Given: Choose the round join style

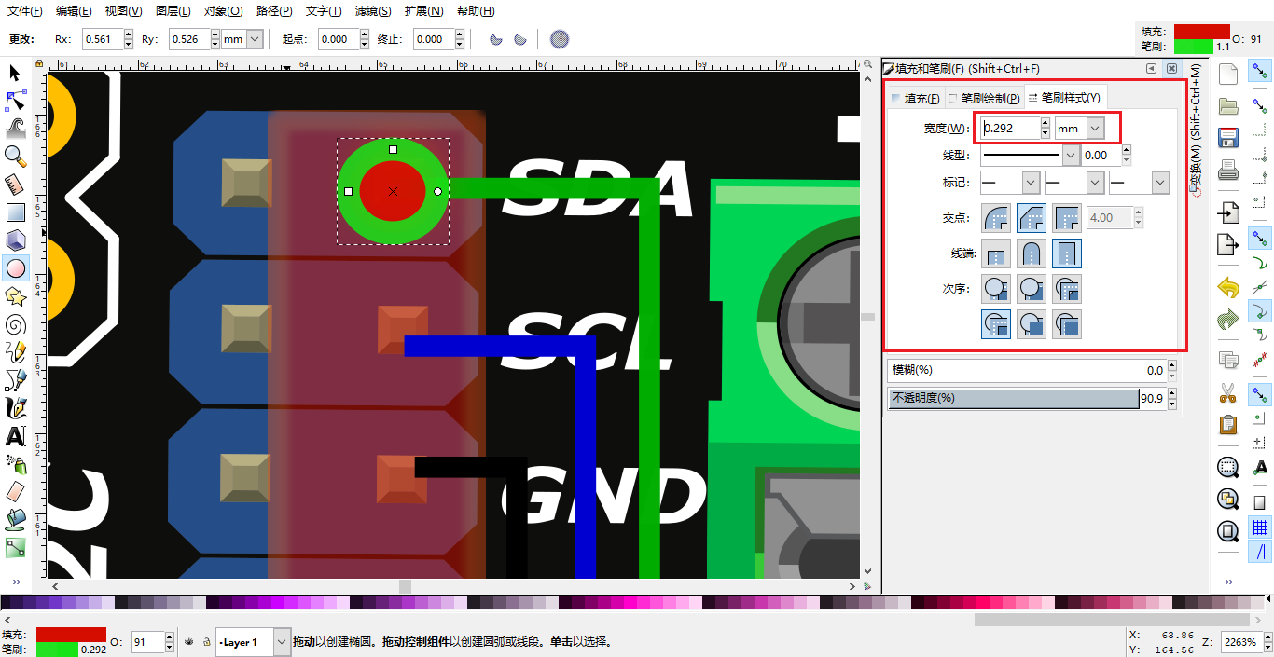Looking at the screenshot, I should pyautogui.click(x=996, y=218).
